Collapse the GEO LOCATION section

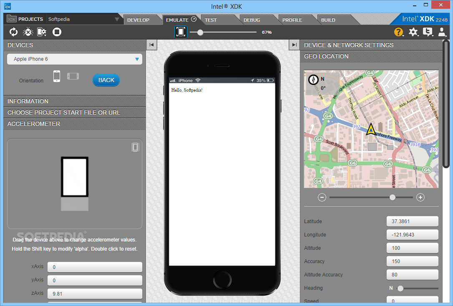click(371, 56)
